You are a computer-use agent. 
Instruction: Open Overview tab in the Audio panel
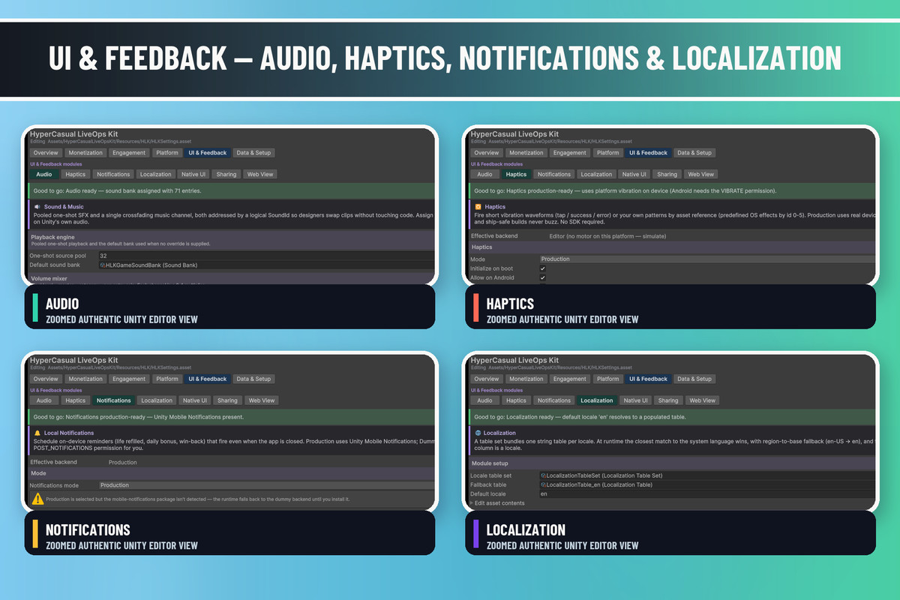pyautogui.click(x=45, y=152)
